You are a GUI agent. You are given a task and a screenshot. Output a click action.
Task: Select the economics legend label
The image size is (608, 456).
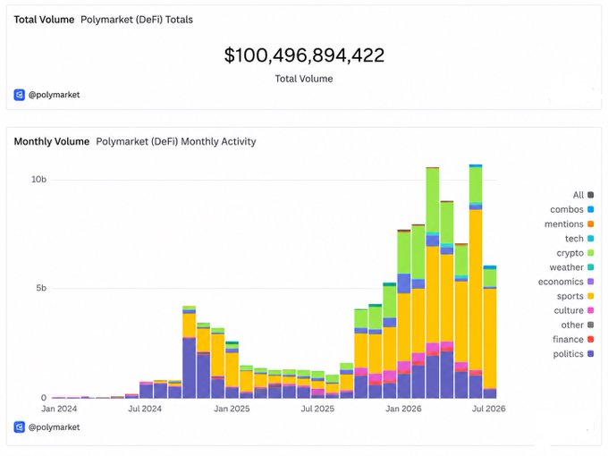tap(561, 282)
